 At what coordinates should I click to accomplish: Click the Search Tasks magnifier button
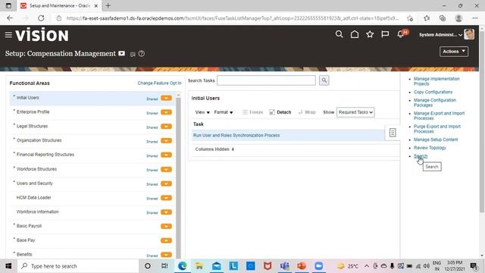pyautogui.click(x=324, y=80)
